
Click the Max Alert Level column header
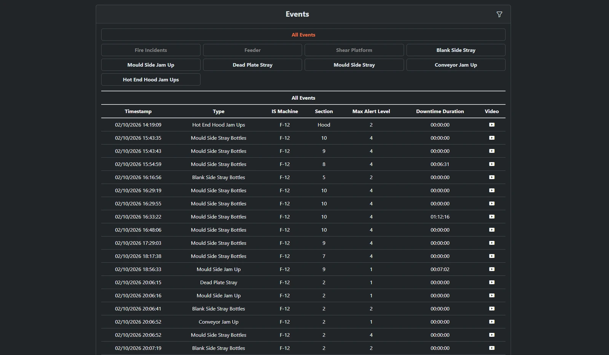[x=371, y=111]
